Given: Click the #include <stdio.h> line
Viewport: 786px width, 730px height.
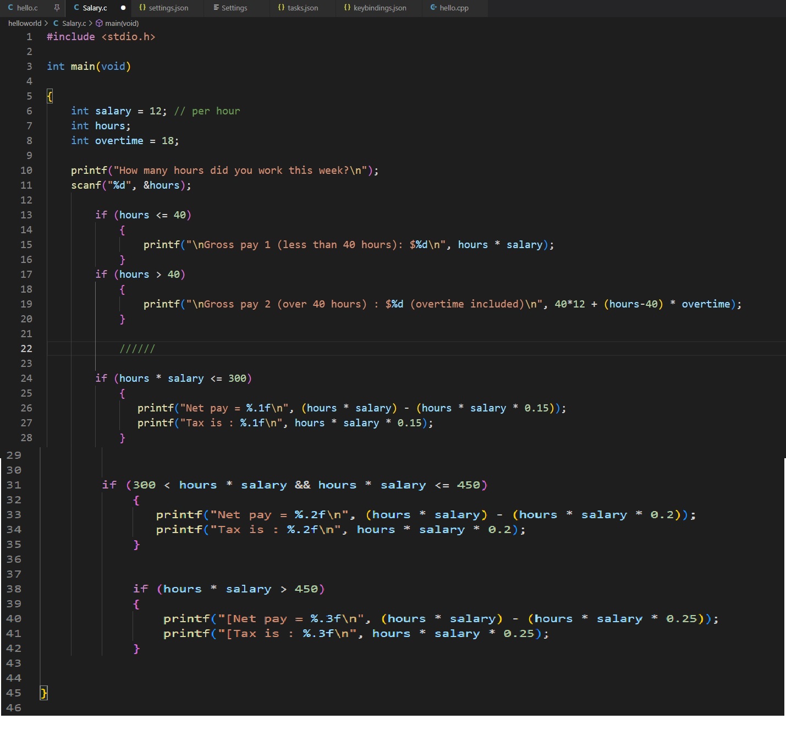Looking at the screenshot, I should 101,37.
